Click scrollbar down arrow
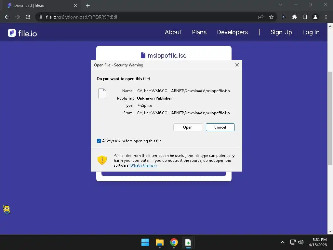 coord(330,231)
